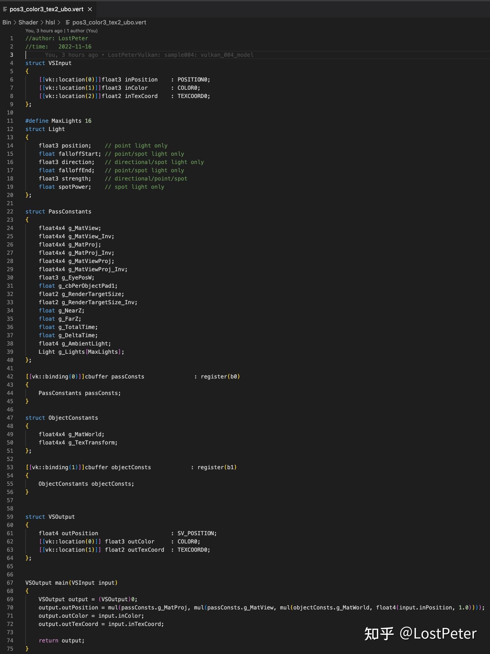Click the 'return output;' statement
Image resolution: width=490 pixels, height=654 pixels.
pos(62,640)
